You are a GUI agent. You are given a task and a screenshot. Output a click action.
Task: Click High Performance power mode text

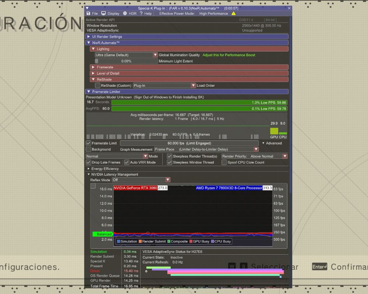click(213, 13)
